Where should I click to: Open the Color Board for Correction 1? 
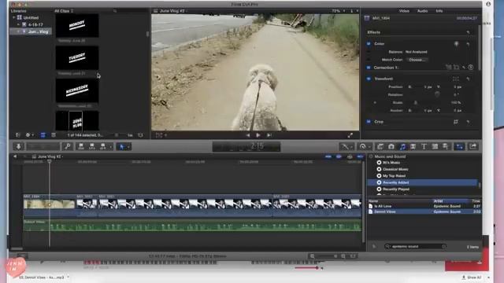471,68
